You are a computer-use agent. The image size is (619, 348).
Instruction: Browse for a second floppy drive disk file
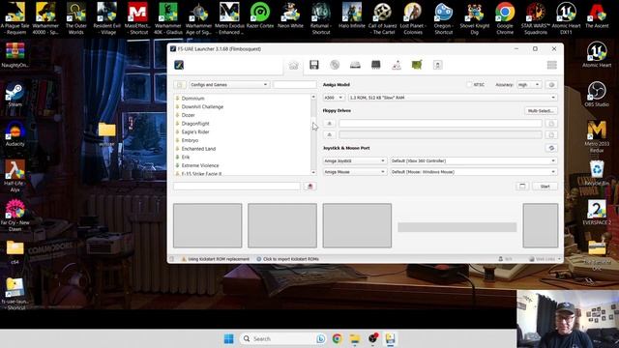tap(551, 135)
